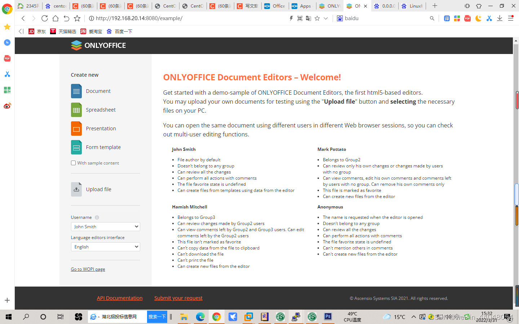Open downloads arrow icon in toolbar

point(500,18)
